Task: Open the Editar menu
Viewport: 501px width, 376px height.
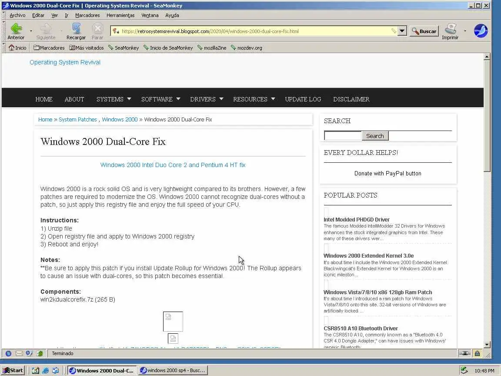Action: pos(38,15)
